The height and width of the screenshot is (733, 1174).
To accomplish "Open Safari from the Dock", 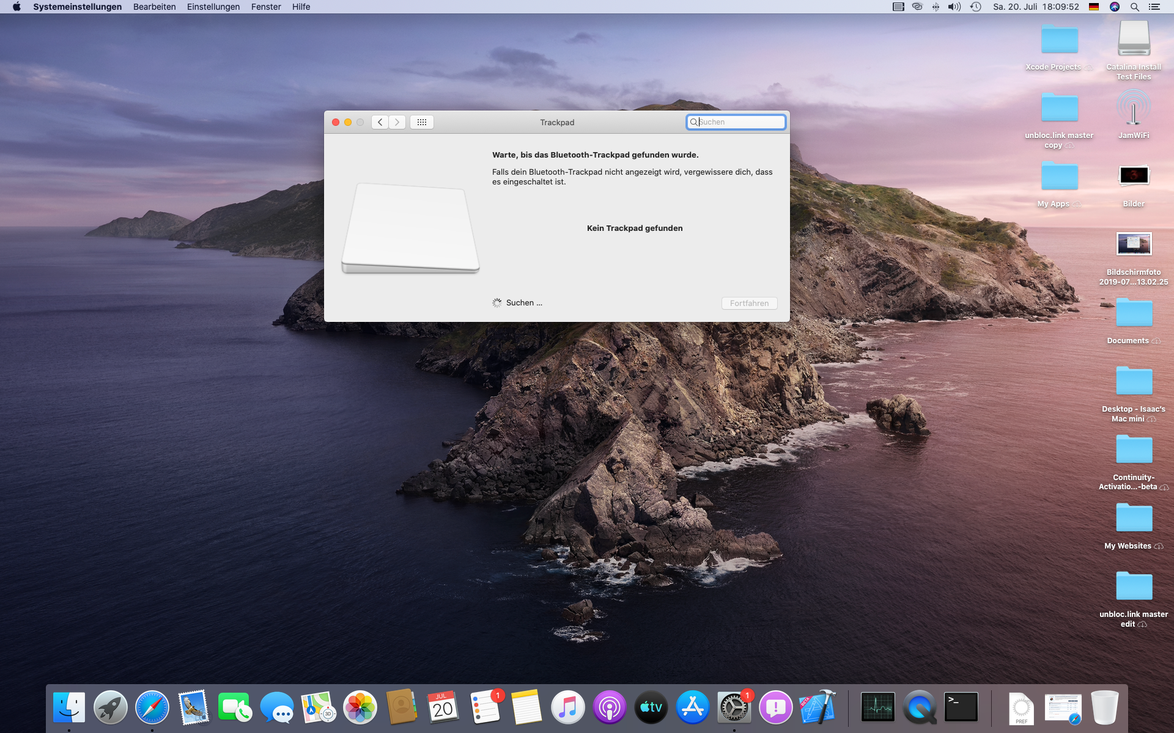I will tap(152, 707).
